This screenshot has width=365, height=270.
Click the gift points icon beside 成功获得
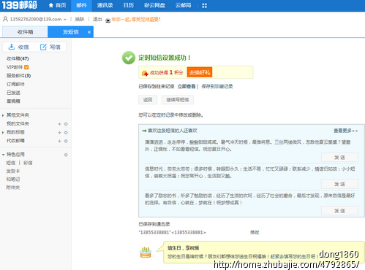(x=145, y=72)
